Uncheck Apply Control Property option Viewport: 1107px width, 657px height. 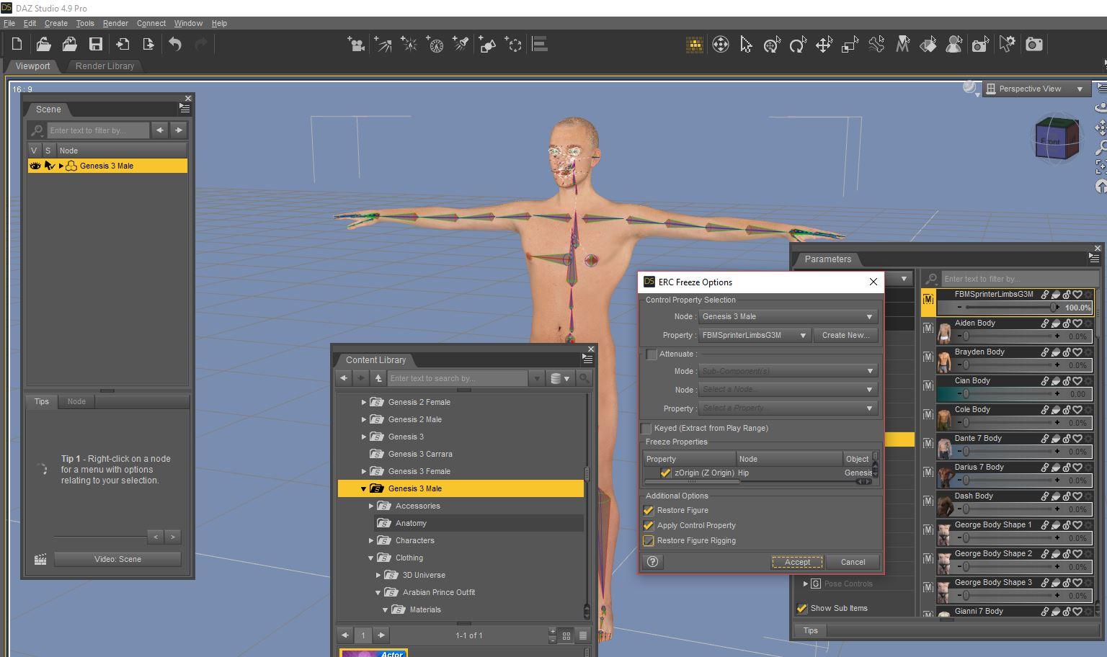point(649,525)
